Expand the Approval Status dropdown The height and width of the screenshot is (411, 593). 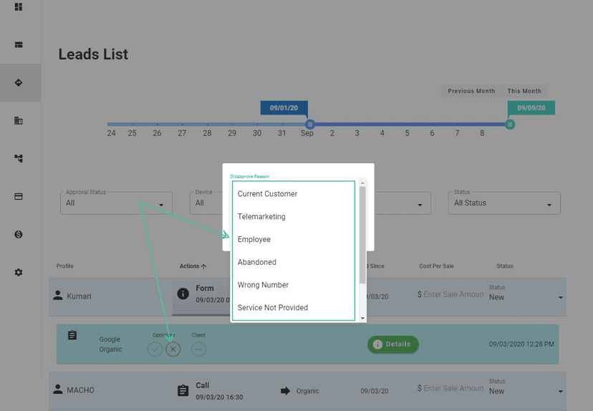pos(116,203)
